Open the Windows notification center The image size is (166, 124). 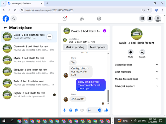[x=161, y=121]
